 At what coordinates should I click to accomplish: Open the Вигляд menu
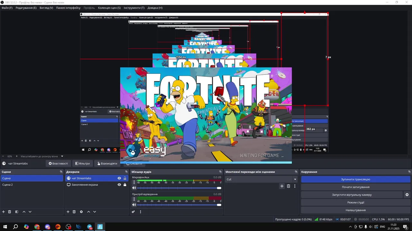click(x=46, y=8)
